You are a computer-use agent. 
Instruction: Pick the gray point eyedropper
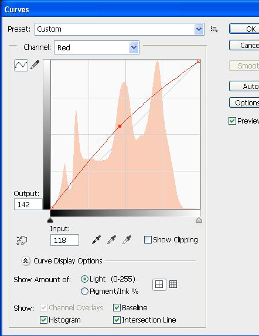click(111, 240)
